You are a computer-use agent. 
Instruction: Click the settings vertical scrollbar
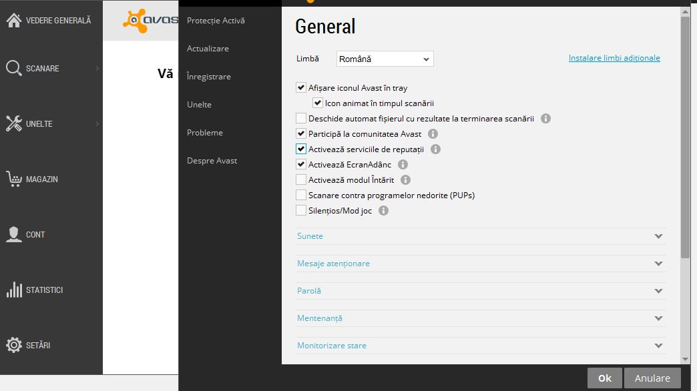(x=685, y=185)
